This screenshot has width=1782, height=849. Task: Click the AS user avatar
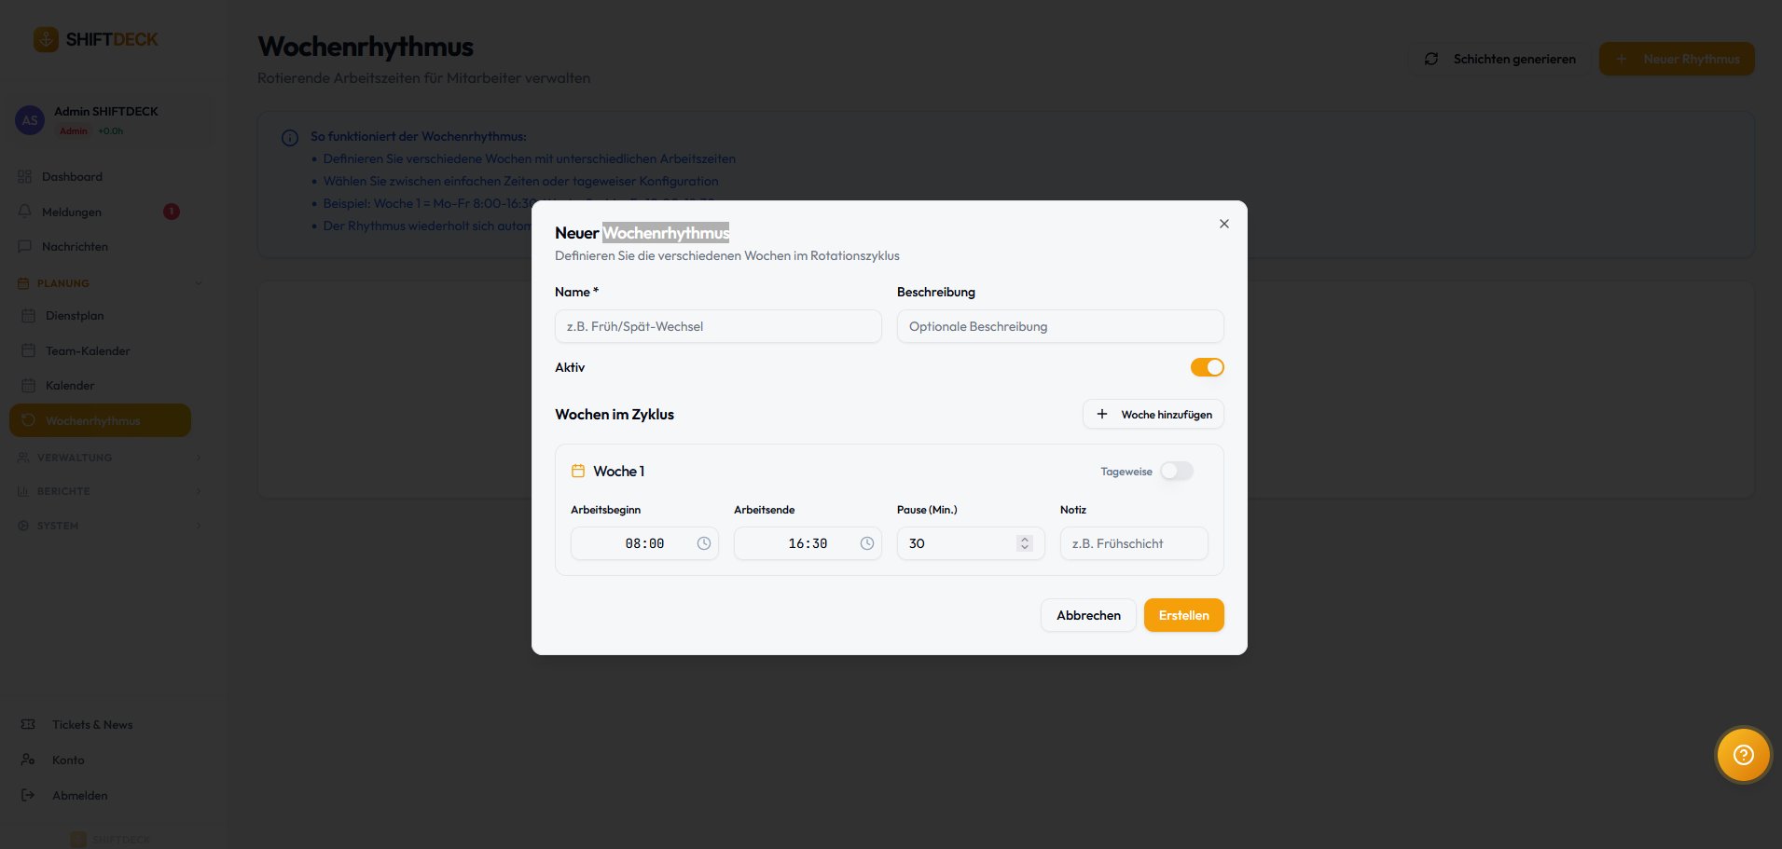click(30, 120)
